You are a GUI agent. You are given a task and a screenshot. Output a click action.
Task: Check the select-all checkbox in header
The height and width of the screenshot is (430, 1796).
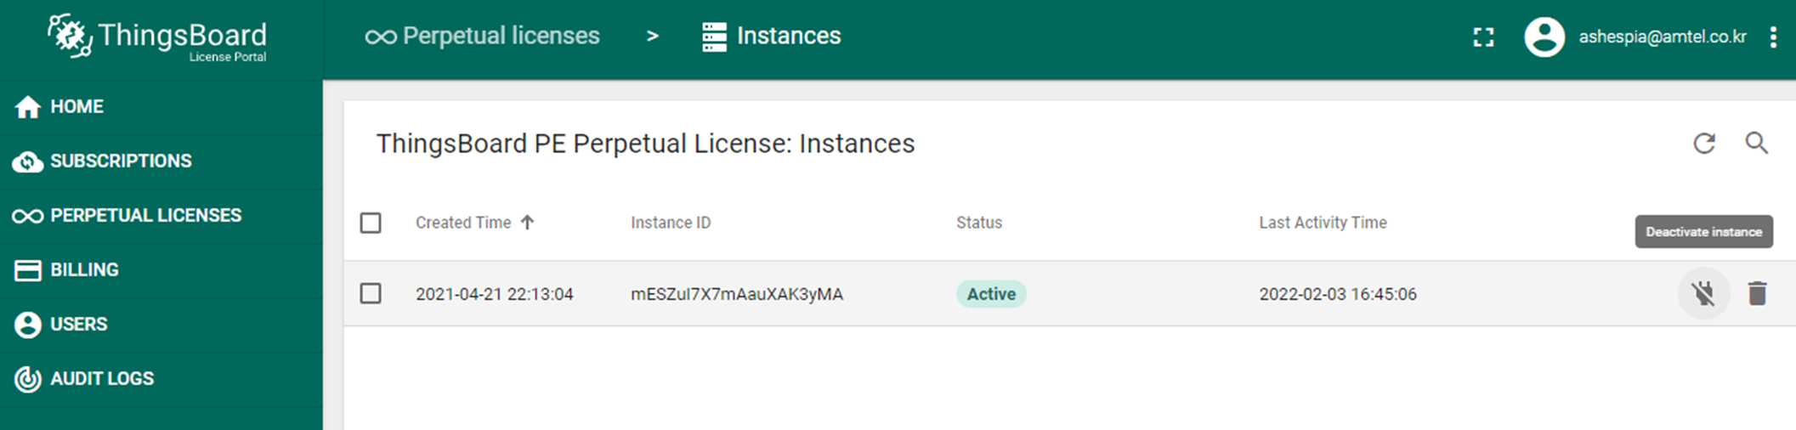371,223
